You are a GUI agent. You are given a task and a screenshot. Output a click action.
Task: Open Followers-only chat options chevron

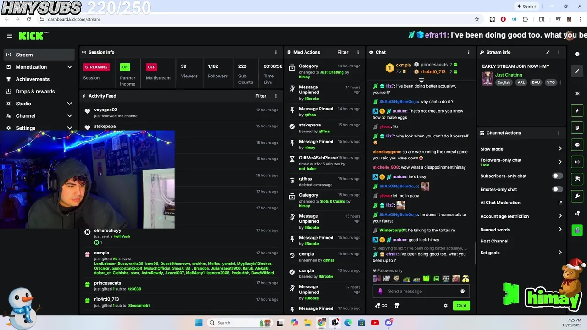pos(560,162)
